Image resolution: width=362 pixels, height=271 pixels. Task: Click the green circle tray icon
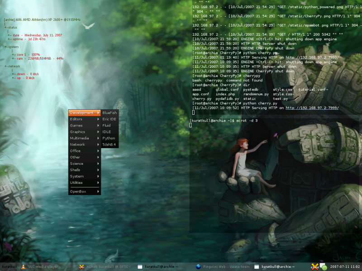(324, 267)
